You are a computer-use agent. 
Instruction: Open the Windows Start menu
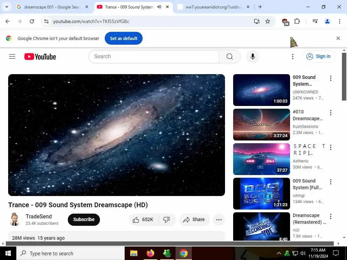8,253
